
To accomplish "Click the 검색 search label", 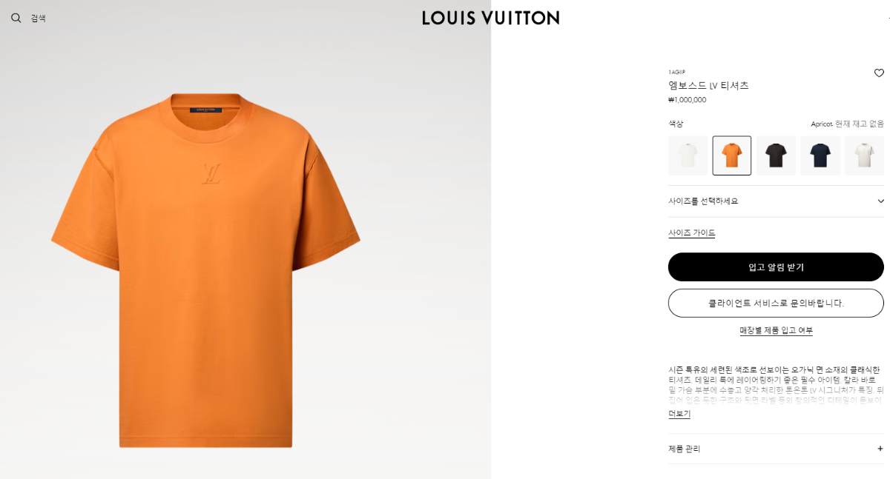I will pos(39,19).
